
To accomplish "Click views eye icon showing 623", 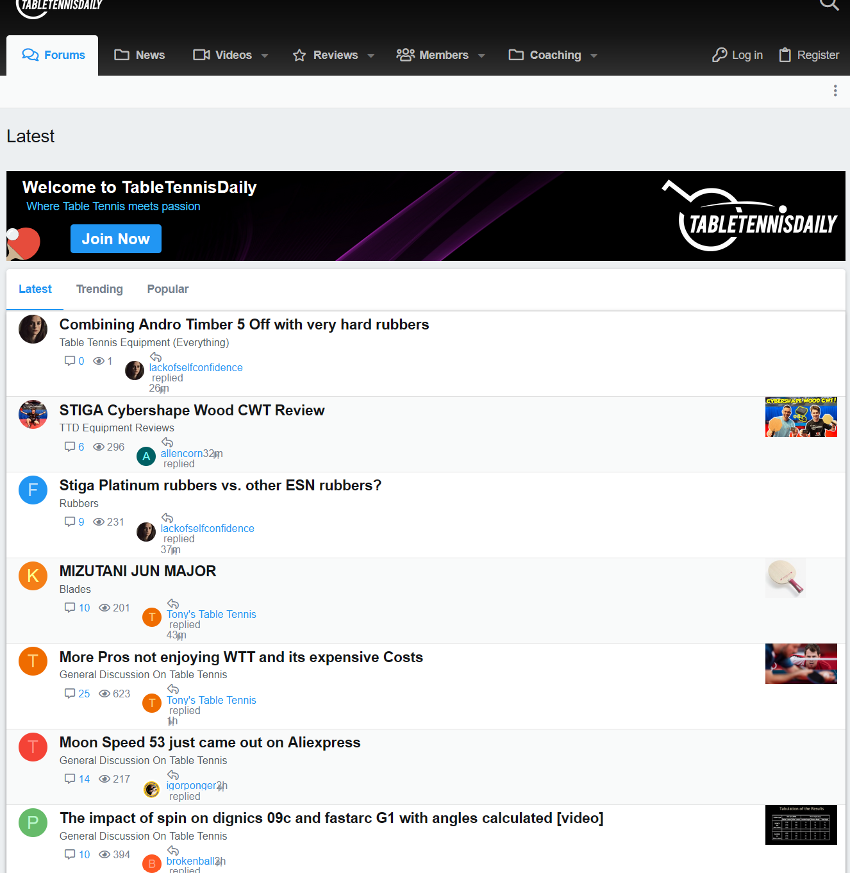I will (x=104, y=694).
